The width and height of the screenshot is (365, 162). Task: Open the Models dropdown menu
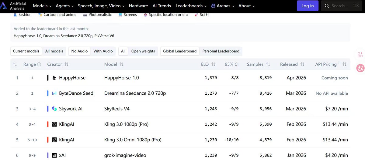pyautogui.click(x=42, y=6)
